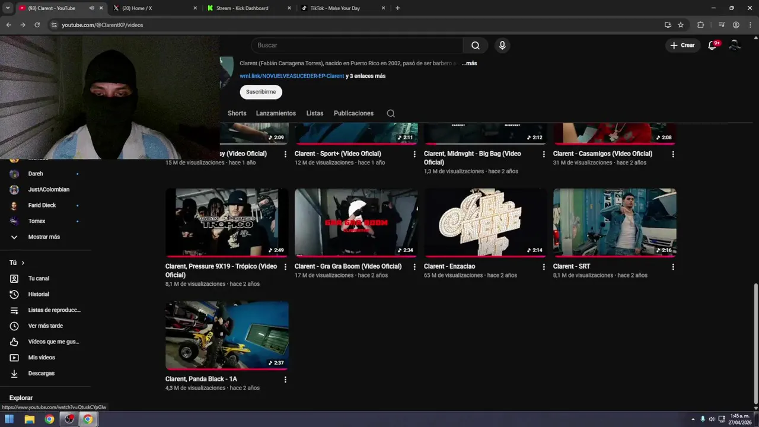Open options menu for Trópico video

tap(285, 267)
